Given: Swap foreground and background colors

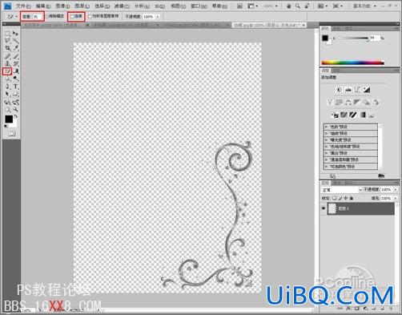Looking at the screenshot, I should (x=16, y=116).
